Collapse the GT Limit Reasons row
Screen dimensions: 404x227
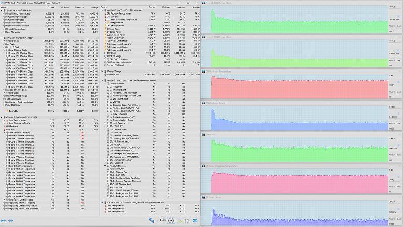(105, 123)
